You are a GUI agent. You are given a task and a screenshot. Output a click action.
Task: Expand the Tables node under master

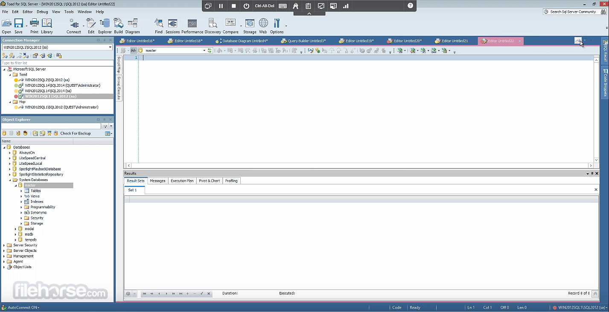(x=21, y=191)
